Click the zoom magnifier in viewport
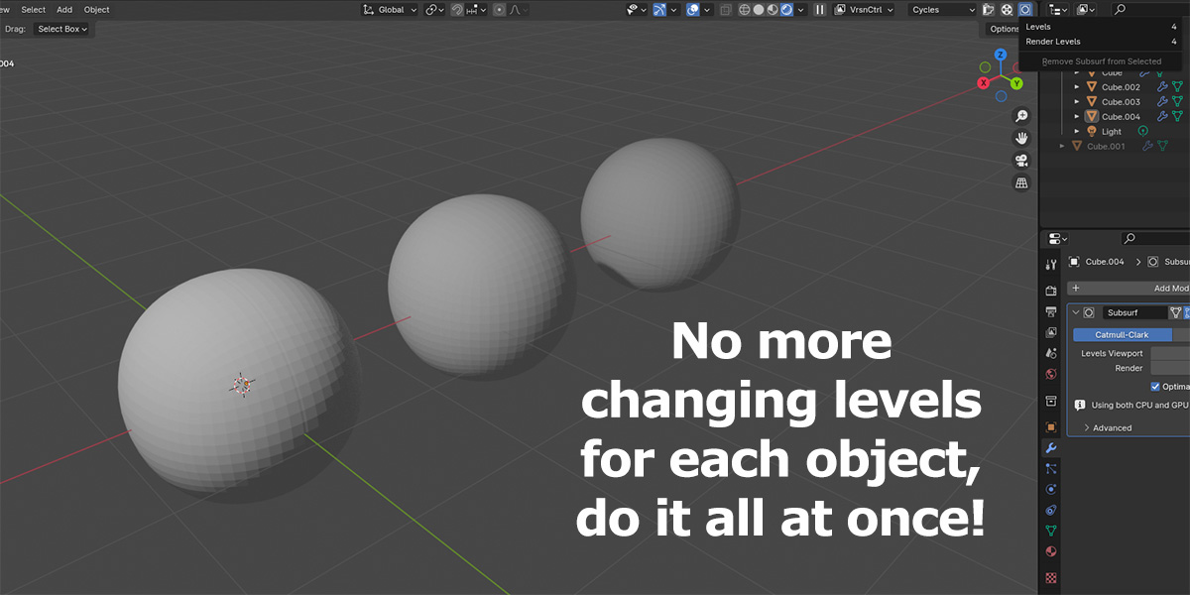 click(1021, 116)
